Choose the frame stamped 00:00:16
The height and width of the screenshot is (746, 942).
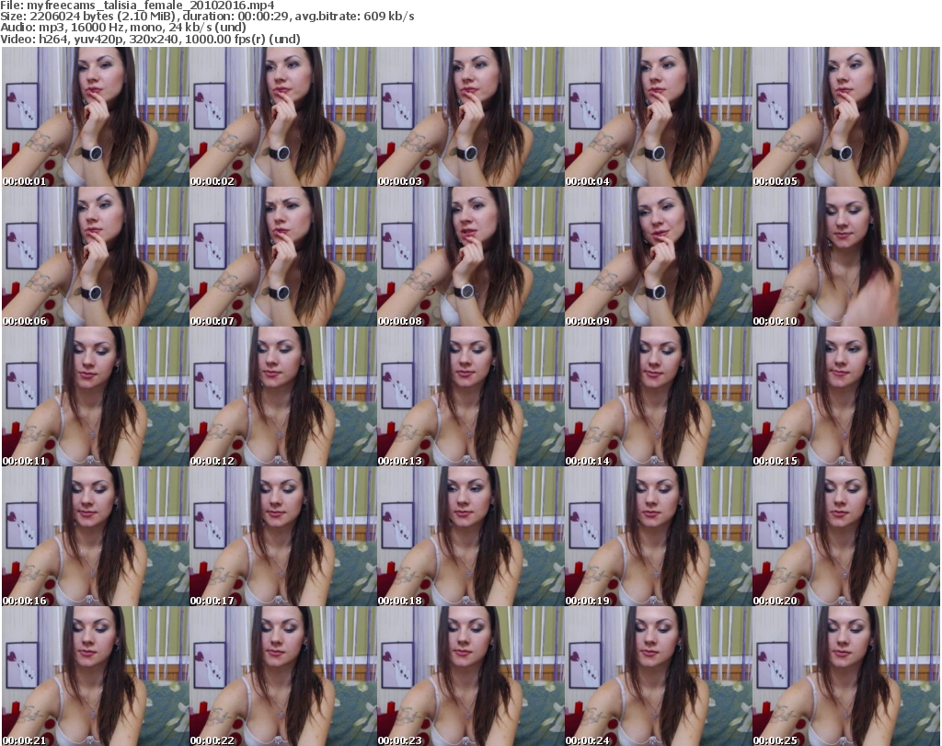[95, 536]
